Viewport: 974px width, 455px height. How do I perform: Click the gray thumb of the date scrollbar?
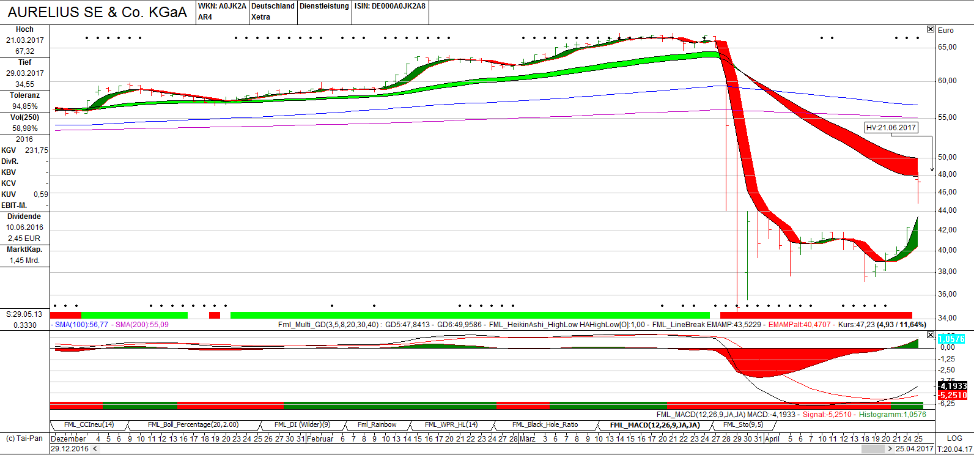point(873,449)
